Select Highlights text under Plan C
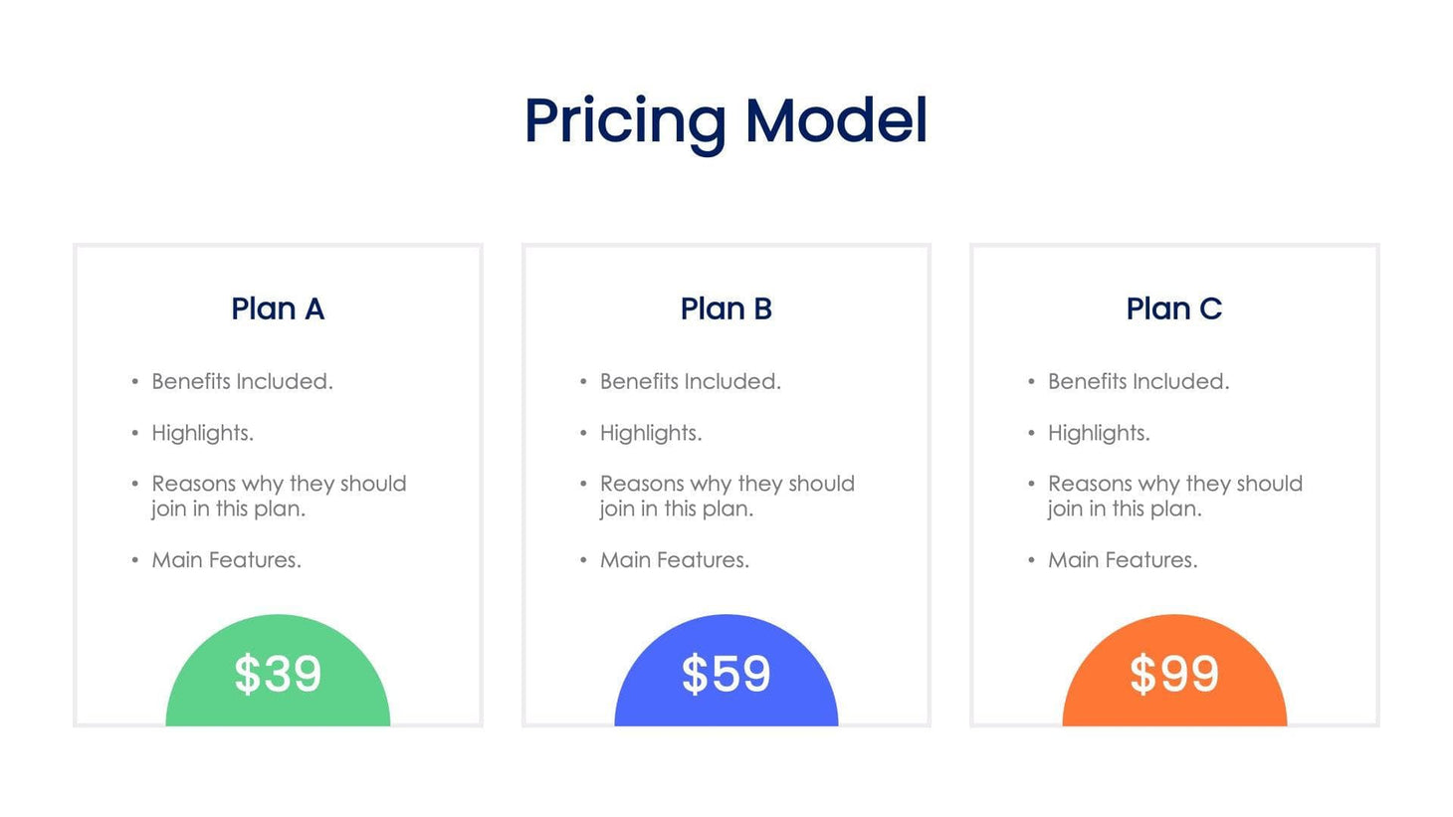The image size is (1453, 817). coord(1098,433)
